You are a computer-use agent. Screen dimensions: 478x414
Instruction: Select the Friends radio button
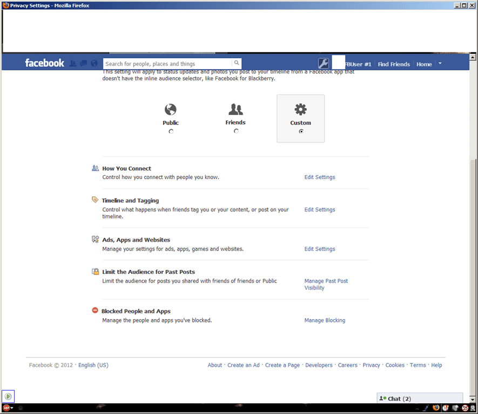pos(235,130)
